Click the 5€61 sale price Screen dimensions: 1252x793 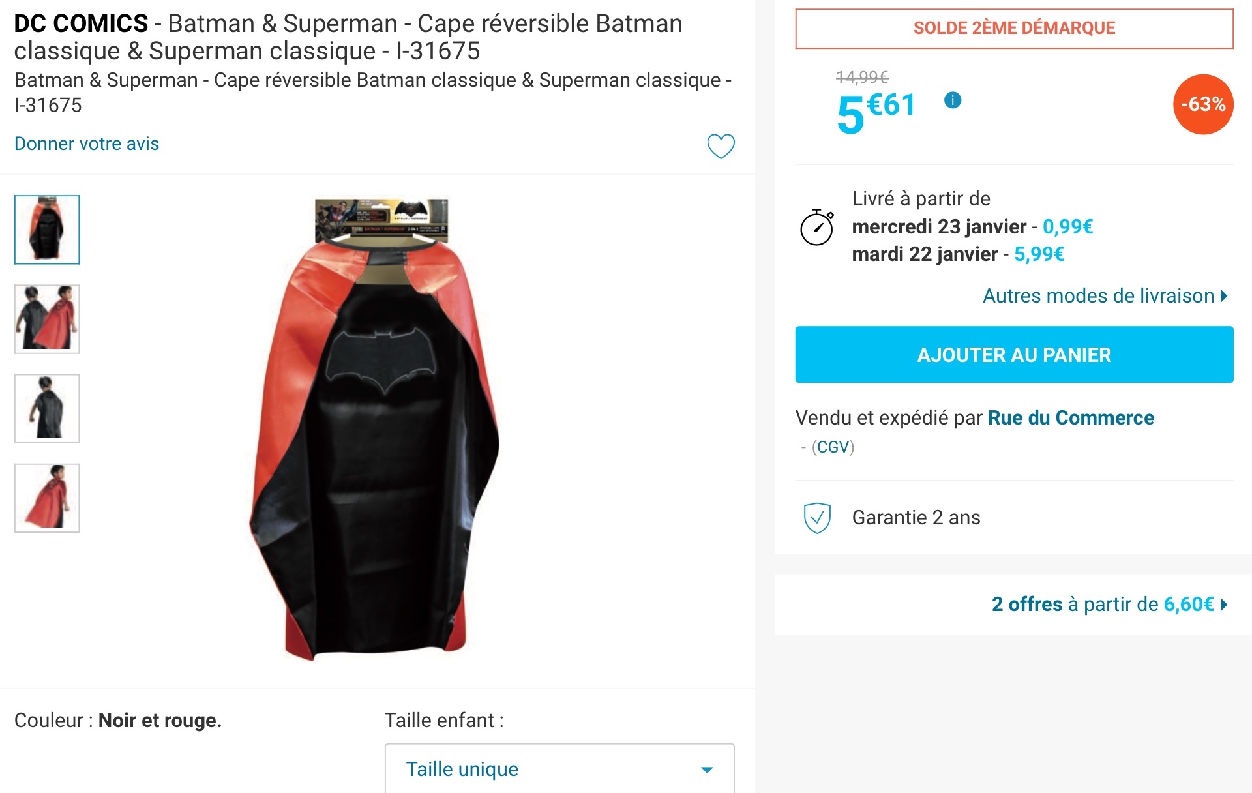[x=876, y=112]
